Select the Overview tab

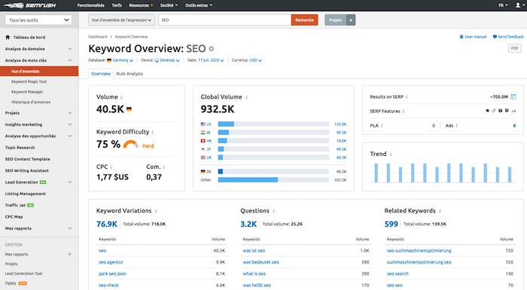click(100, 74)
